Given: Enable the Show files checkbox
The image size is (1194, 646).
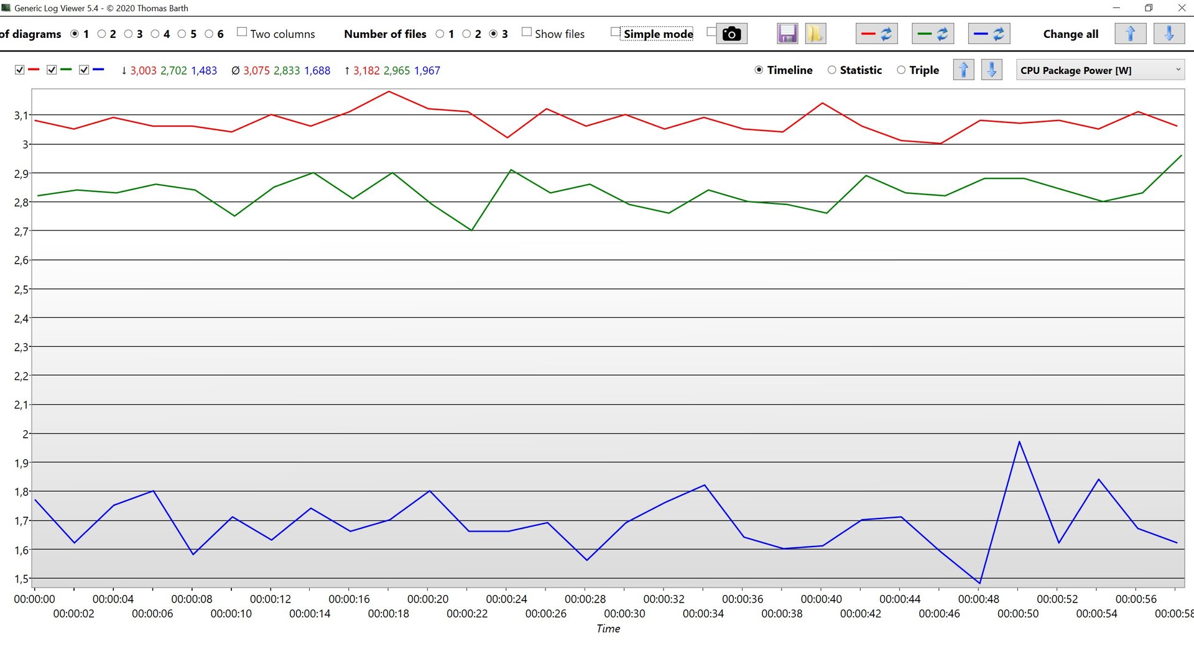Looking at the screenshot, I should tap(527, 32).
